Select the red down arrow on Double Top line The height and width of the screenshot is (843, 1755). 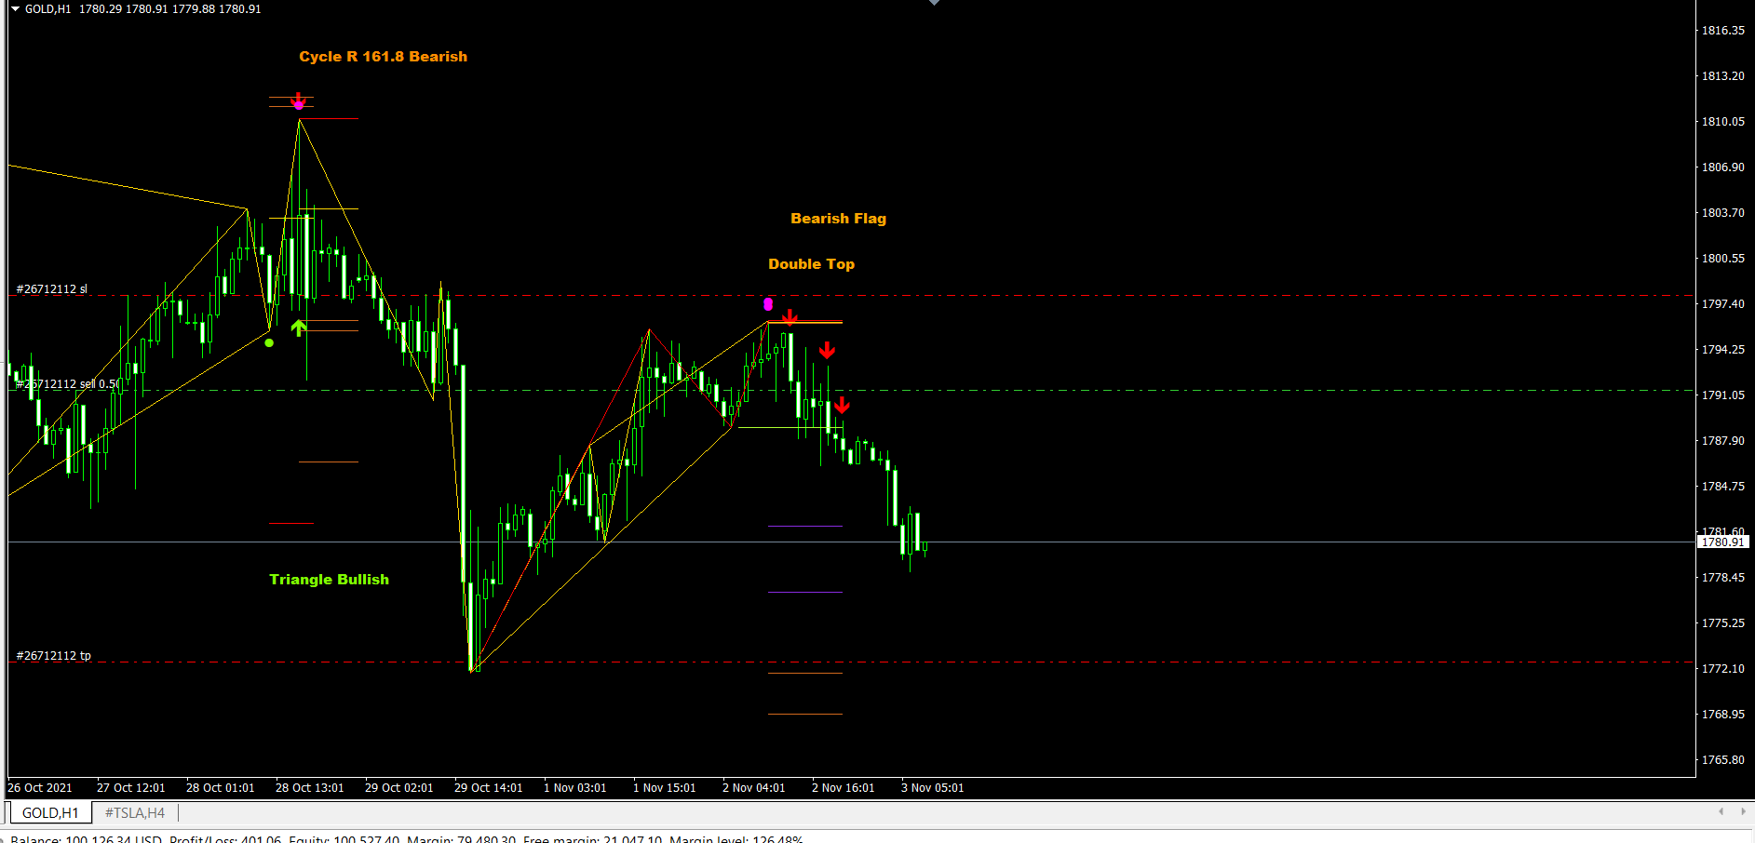point(789,317)
